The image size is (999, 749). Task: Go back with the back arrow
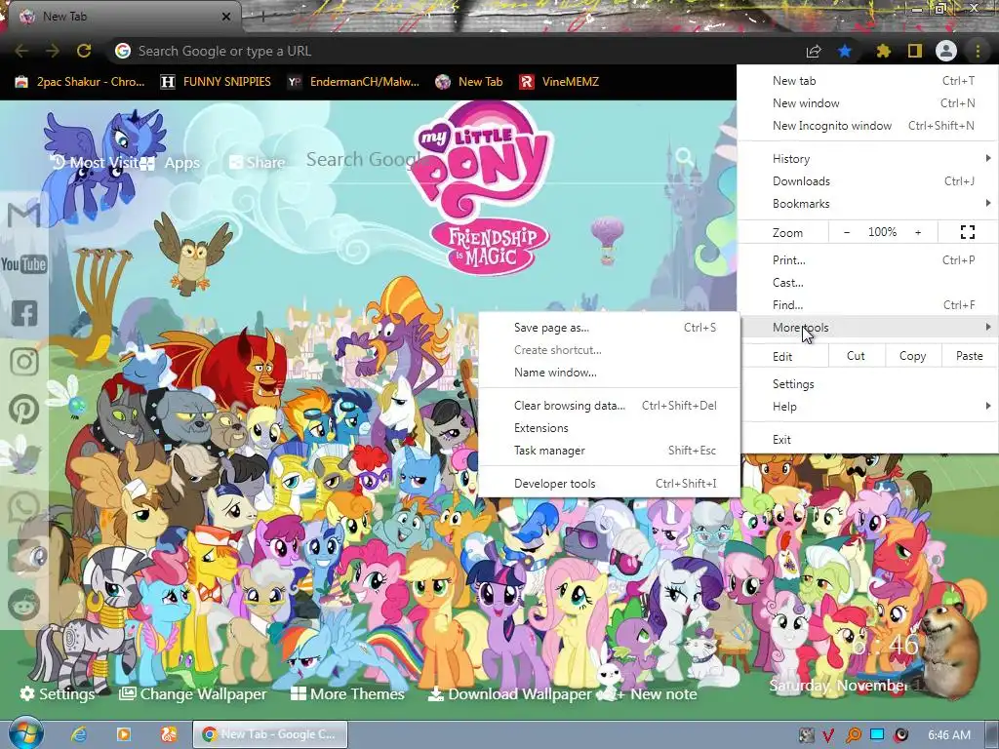pos(21,51)
